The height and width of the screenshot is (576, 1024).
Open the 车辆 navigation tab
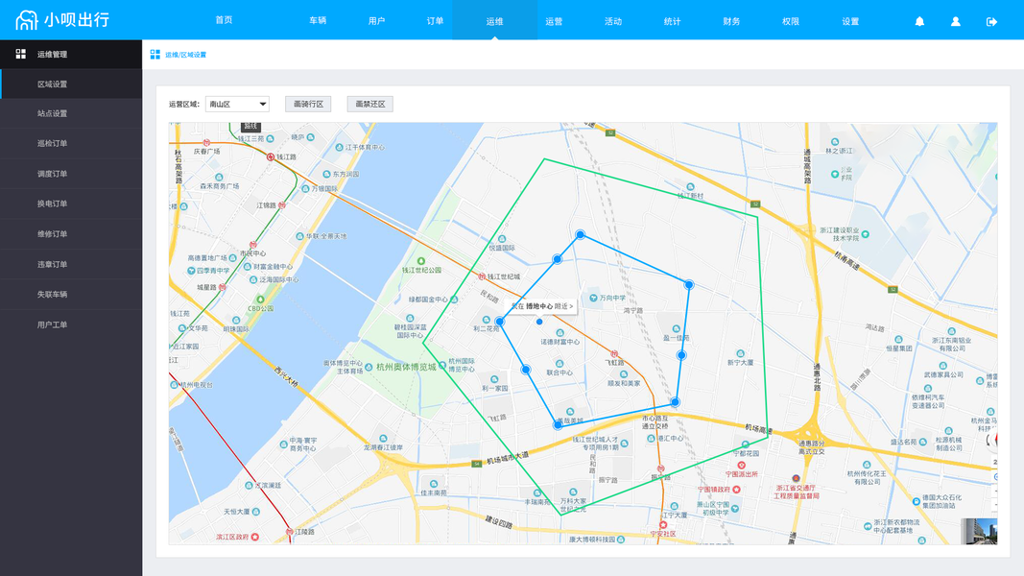[x=318, y=21]
